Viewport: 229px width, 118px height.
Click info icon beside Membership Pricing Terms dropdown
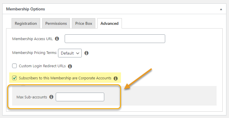(x=86, y=53)
